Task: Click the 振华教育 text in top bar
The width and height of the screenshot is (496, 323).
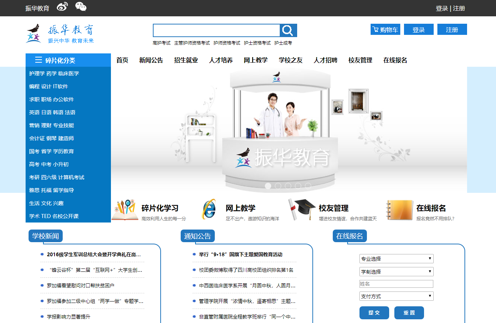Action: click(37, 8)
